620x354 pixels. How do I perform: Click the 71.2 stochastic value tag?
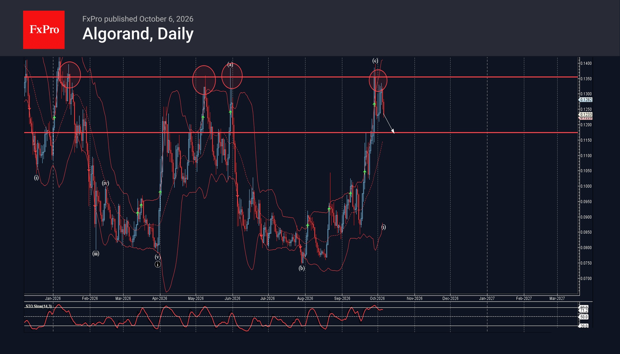(x=584, y=310)
